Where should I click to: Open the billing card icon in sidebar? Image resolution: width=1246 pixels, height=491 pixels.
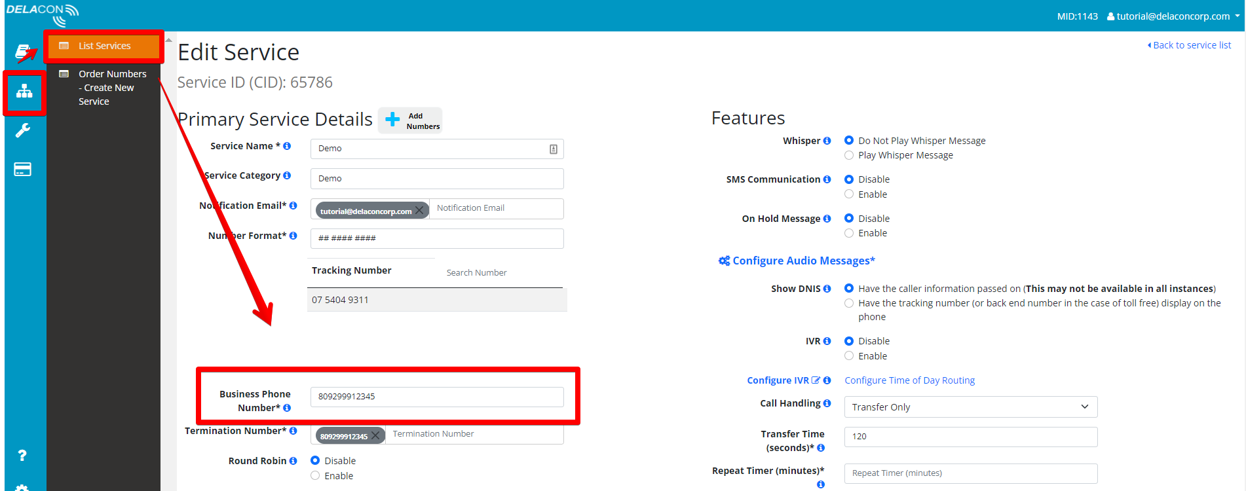tap(23, 170)
